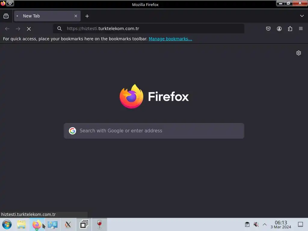
Task: Select the New Tab tab
Action: tap(47, 16)
